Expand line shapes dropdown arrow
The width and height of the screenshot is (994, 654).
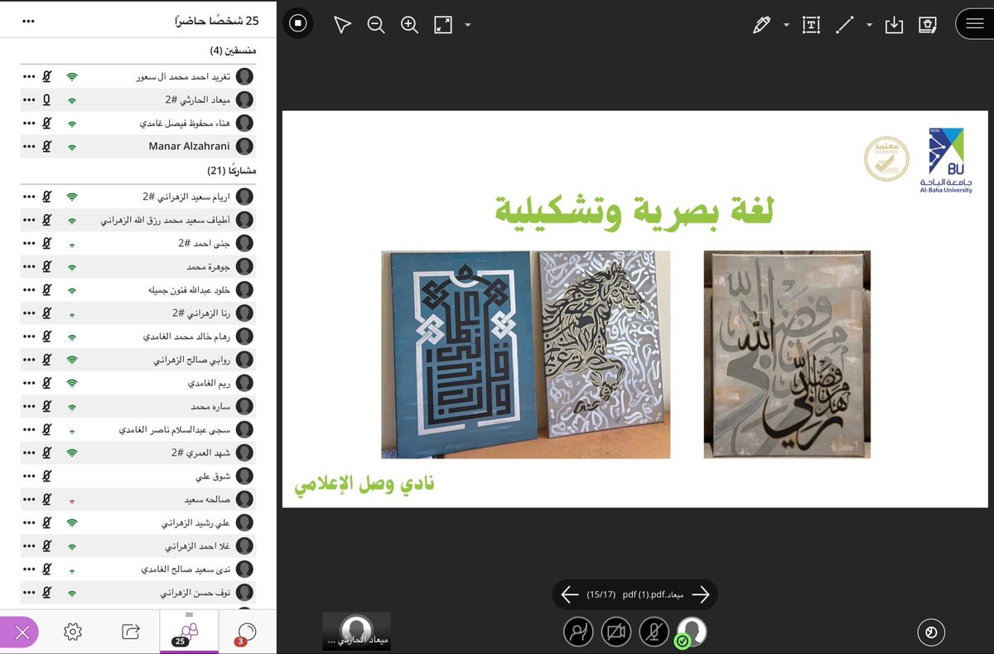869,25
